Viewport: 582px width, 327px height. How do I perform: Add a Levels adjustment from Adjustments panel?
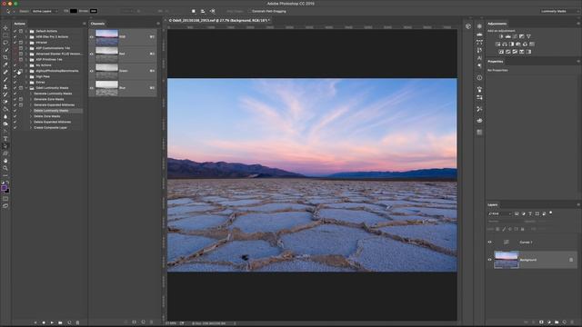point(508,36)
